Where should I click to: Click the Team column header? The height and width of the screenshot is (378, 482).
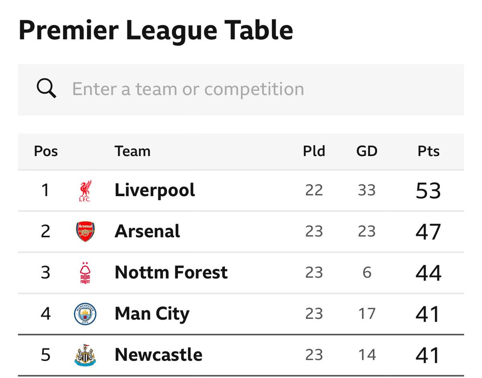(x=133, y=151)
